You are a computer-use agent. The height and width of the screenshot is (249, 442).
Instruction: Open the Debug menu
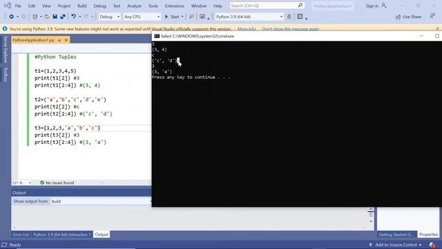coord(99,6)
